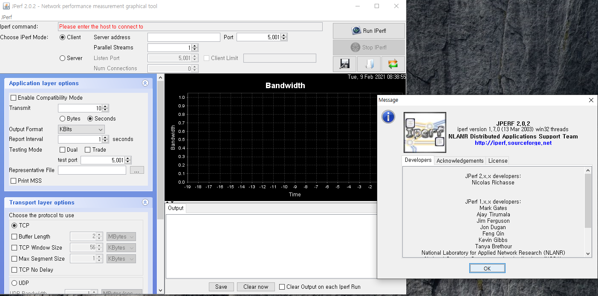Open the Output Format KBits dropdown
The width and height of the screenshot is (598, 296).
[x=81, y=129]
